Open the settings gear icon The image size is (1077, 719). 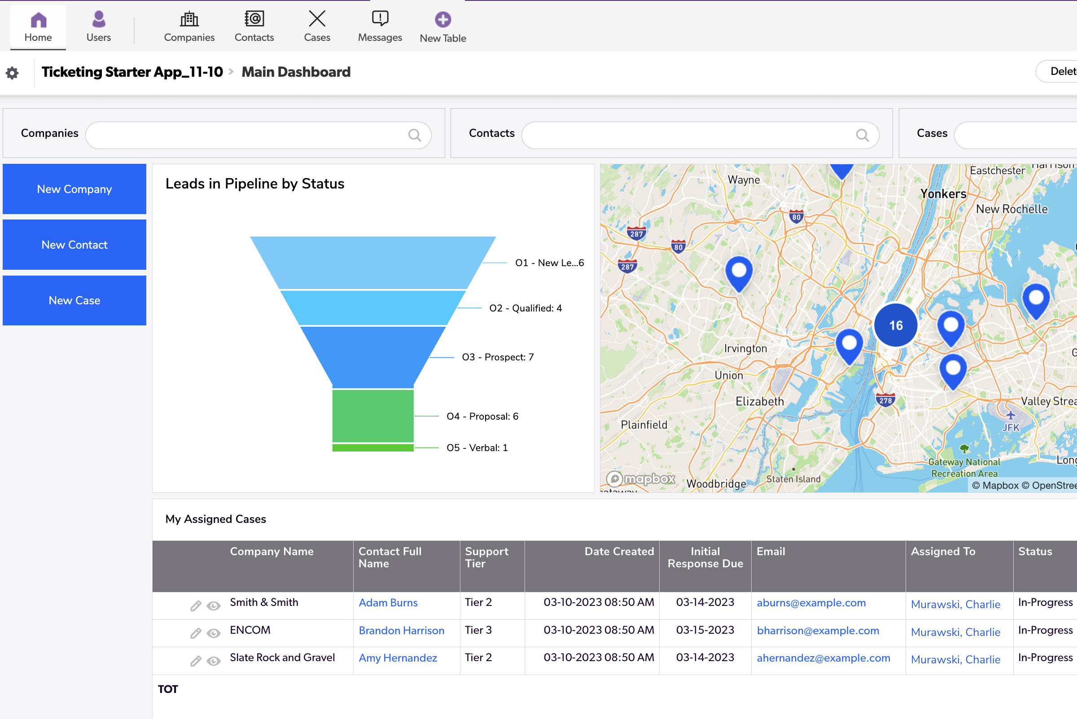click(12, 73)
